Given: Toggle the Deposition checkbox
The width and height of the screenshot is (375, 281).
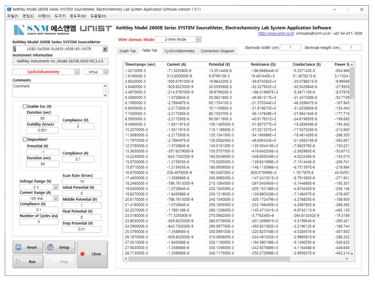Looking at the screenshot, I should pos(25,139).
